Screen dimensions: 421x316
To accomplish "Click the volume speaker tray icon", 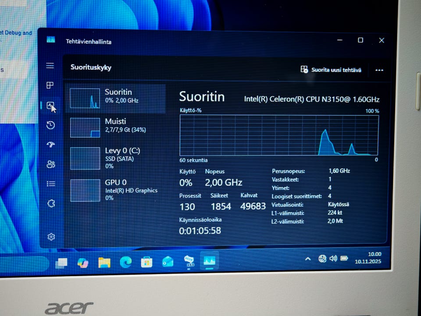I will (333, 259).
